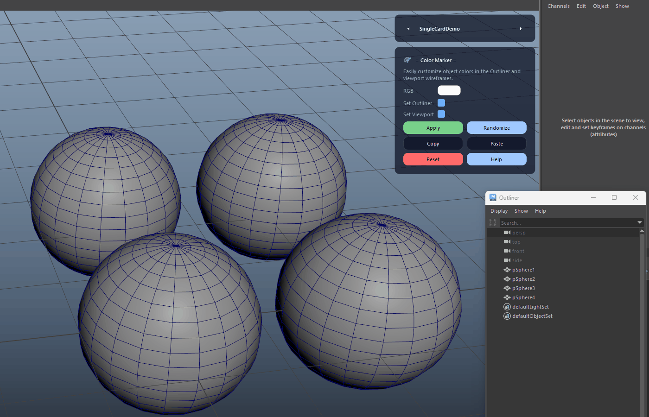This screenshot has height=417, width=649.
Task: Click the green Apply button
Action: click(433, 128)
